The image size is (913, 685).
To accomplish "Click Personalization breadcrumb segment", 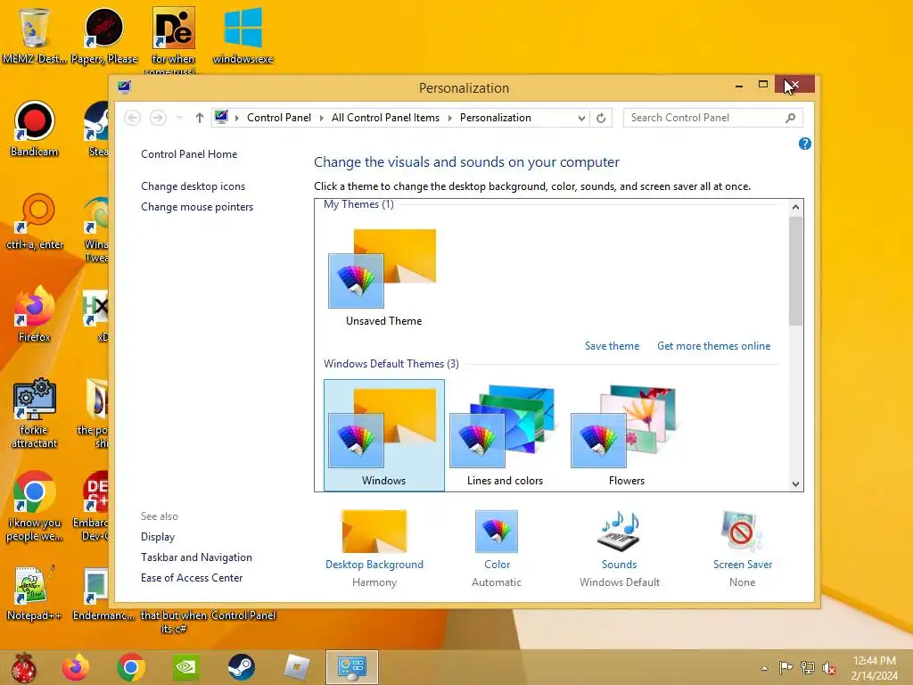I will coord(496,118).
